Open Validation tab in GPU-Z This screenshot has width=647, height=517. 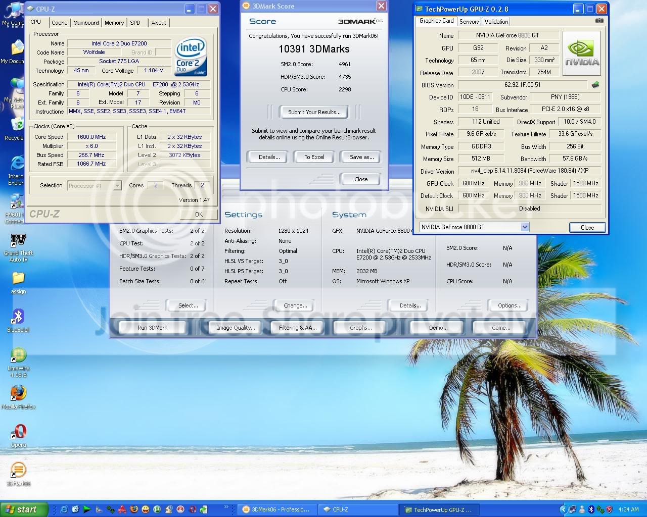tap(496, 22)
